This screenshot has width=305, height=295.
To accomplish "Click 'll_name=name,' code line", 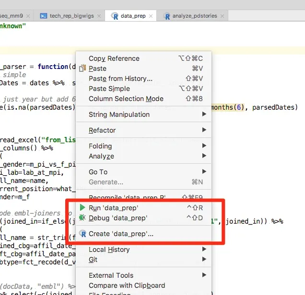I will point(24,181).
